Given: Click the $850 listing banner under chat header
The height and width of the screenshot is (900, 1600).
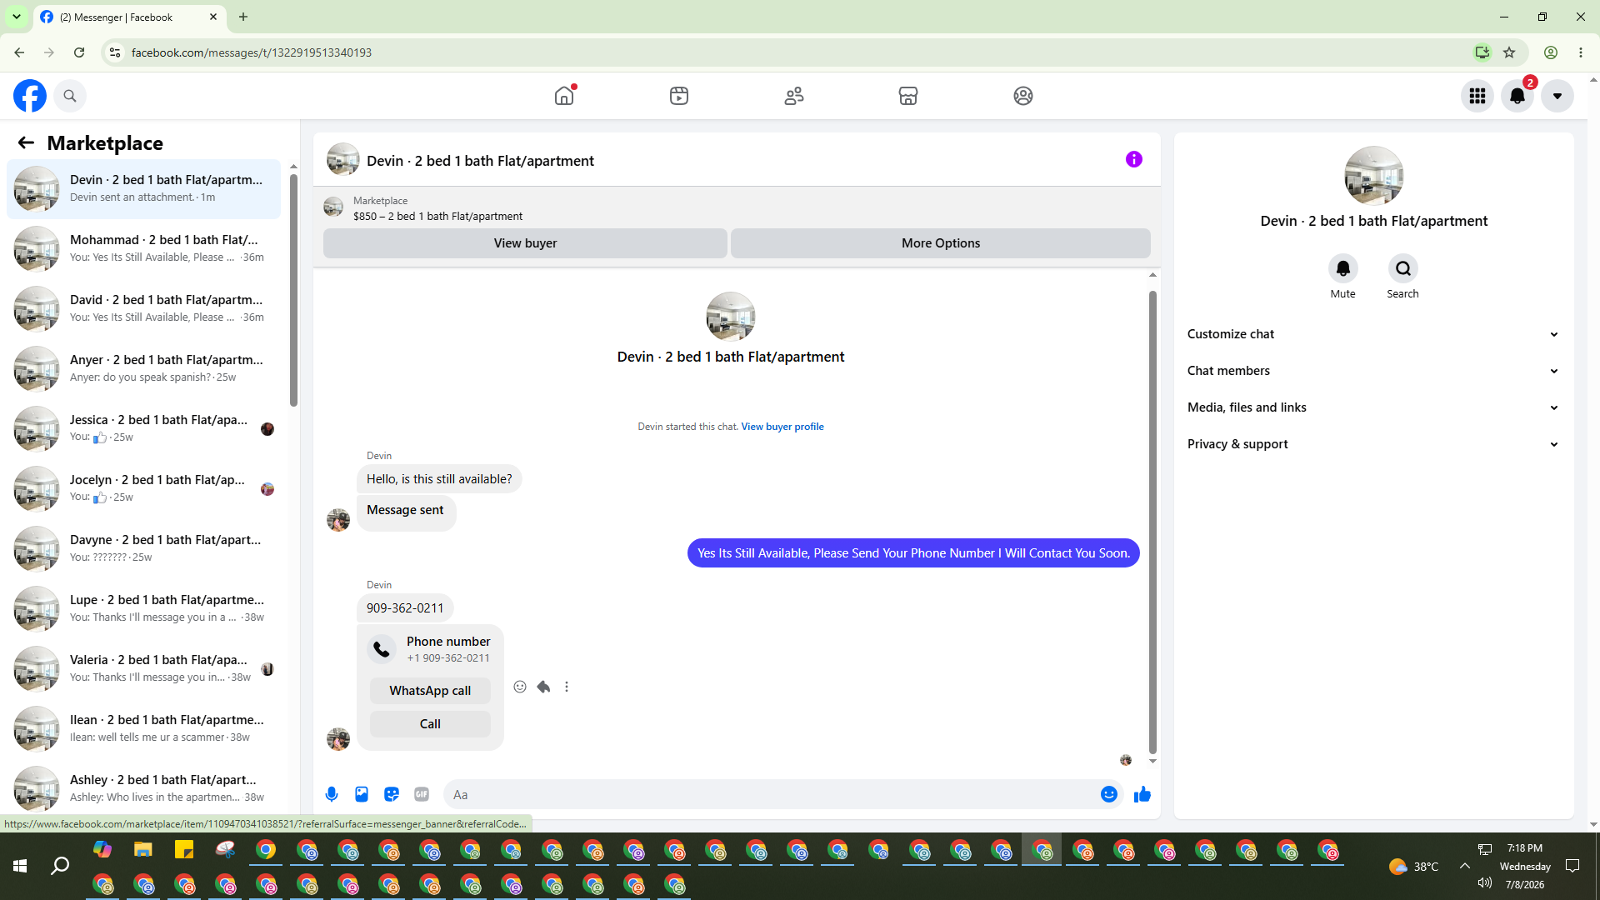Looking at the screenshot, I should (737, 208).
